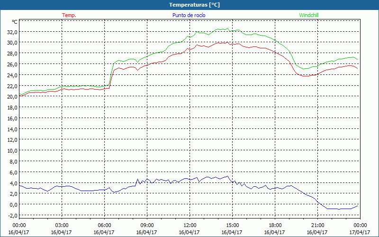Click the 28,0 y-axis value

[x=13, y=54]
